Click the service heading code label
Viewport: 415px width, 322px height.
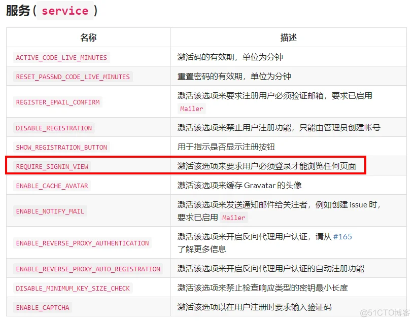[65, 11]
